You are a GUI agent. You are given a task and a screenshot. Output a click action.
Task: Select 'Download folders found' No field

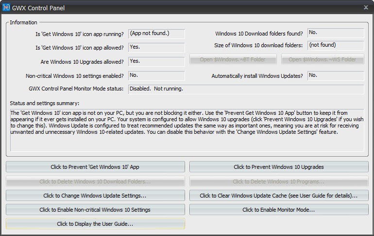coord(336,33)
